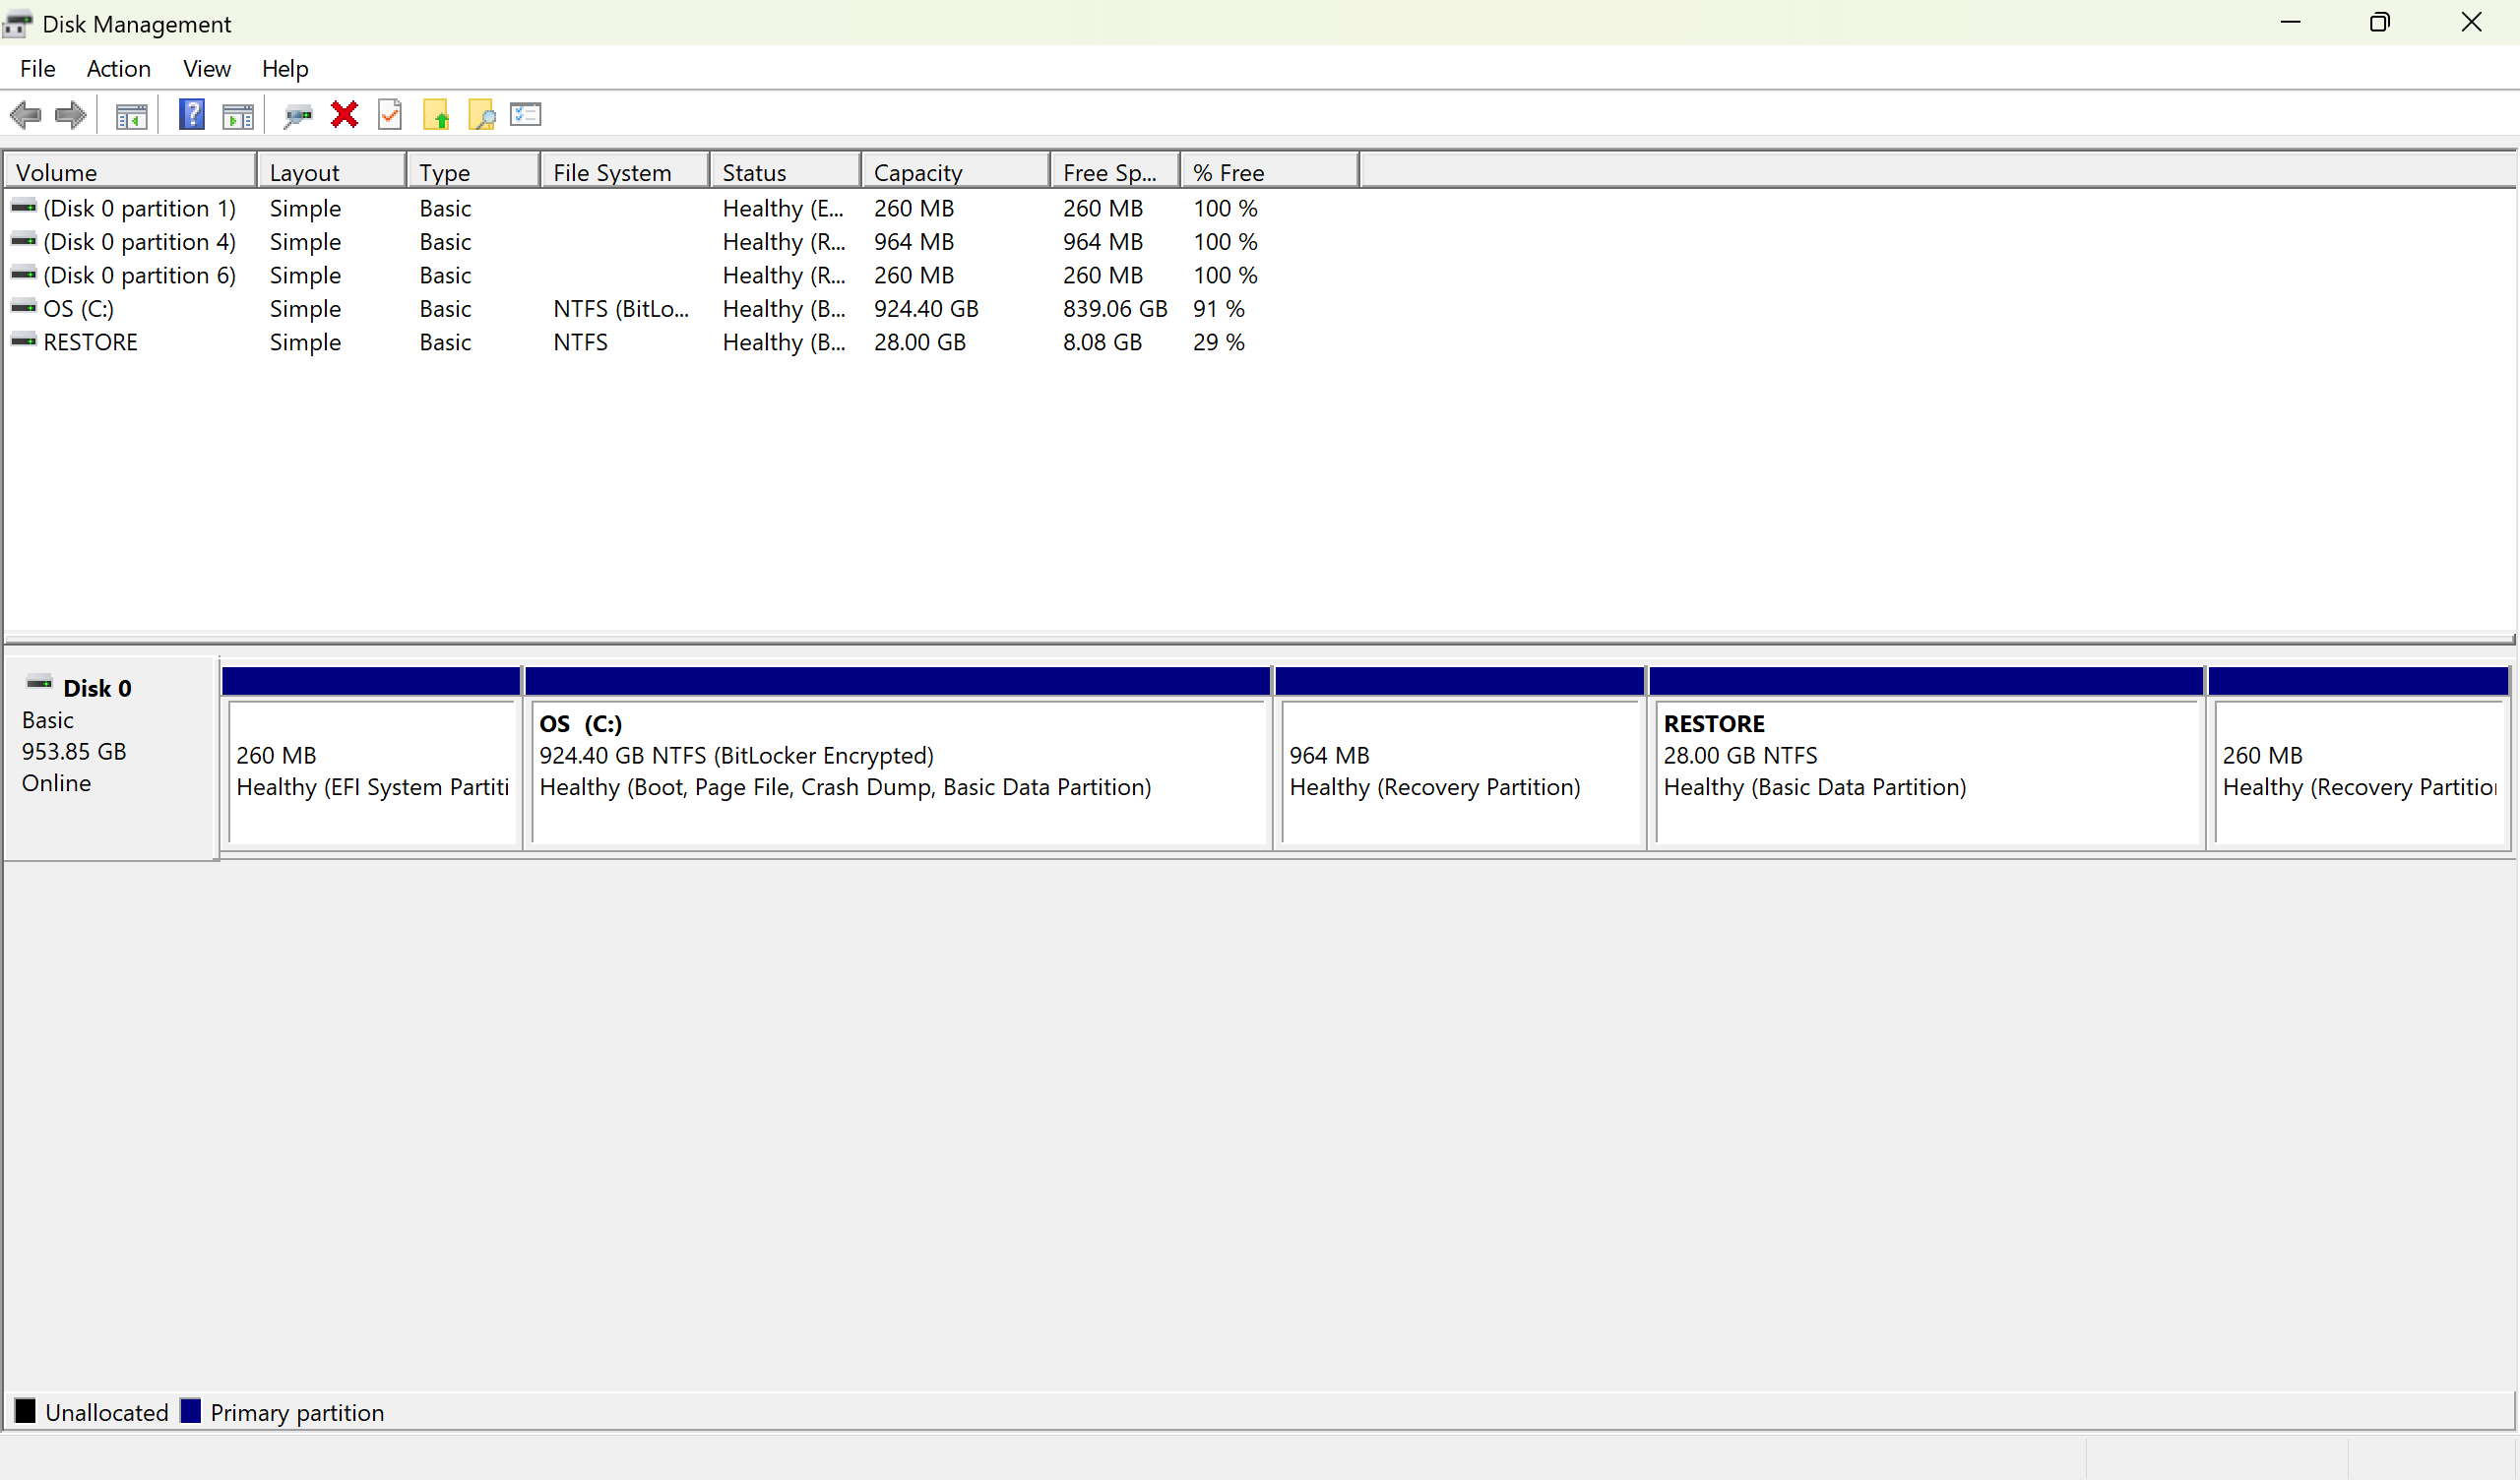Click the NTFS (BitLo... file system cell
Image resolution: width=2520 pixels, height=1480 pixels.
click(621, 309)
